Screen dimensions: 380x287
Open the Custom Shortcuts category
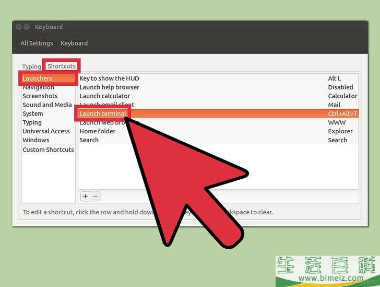pos(48,150)
